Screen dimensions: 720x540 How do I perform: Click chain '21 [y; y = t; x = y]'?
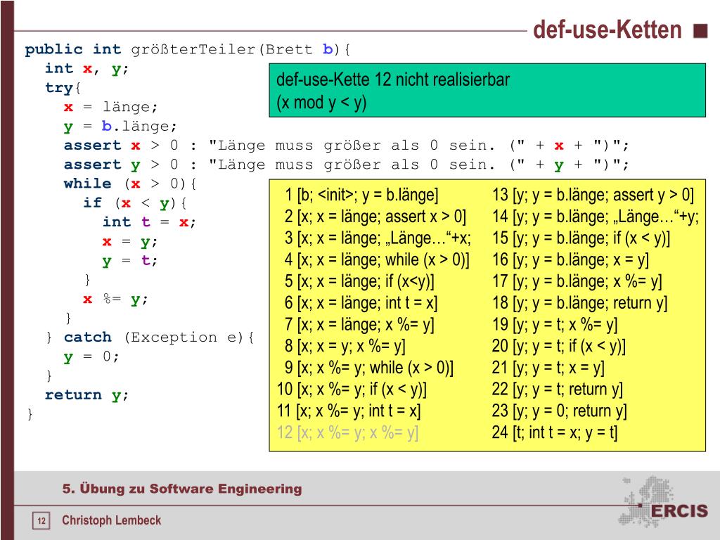coord(548,368)
